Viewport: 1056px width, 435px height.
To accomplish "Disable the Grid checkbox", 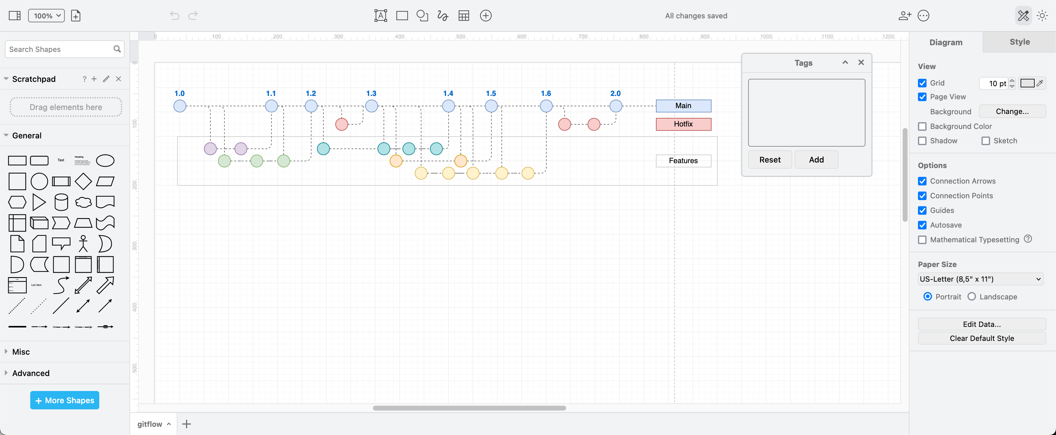I will click(x=923, y=82).
